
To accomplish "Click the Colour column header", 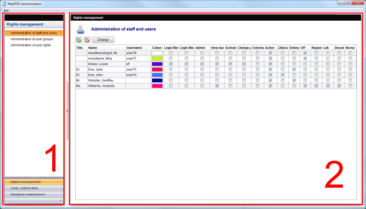I will tap(157, 48).
